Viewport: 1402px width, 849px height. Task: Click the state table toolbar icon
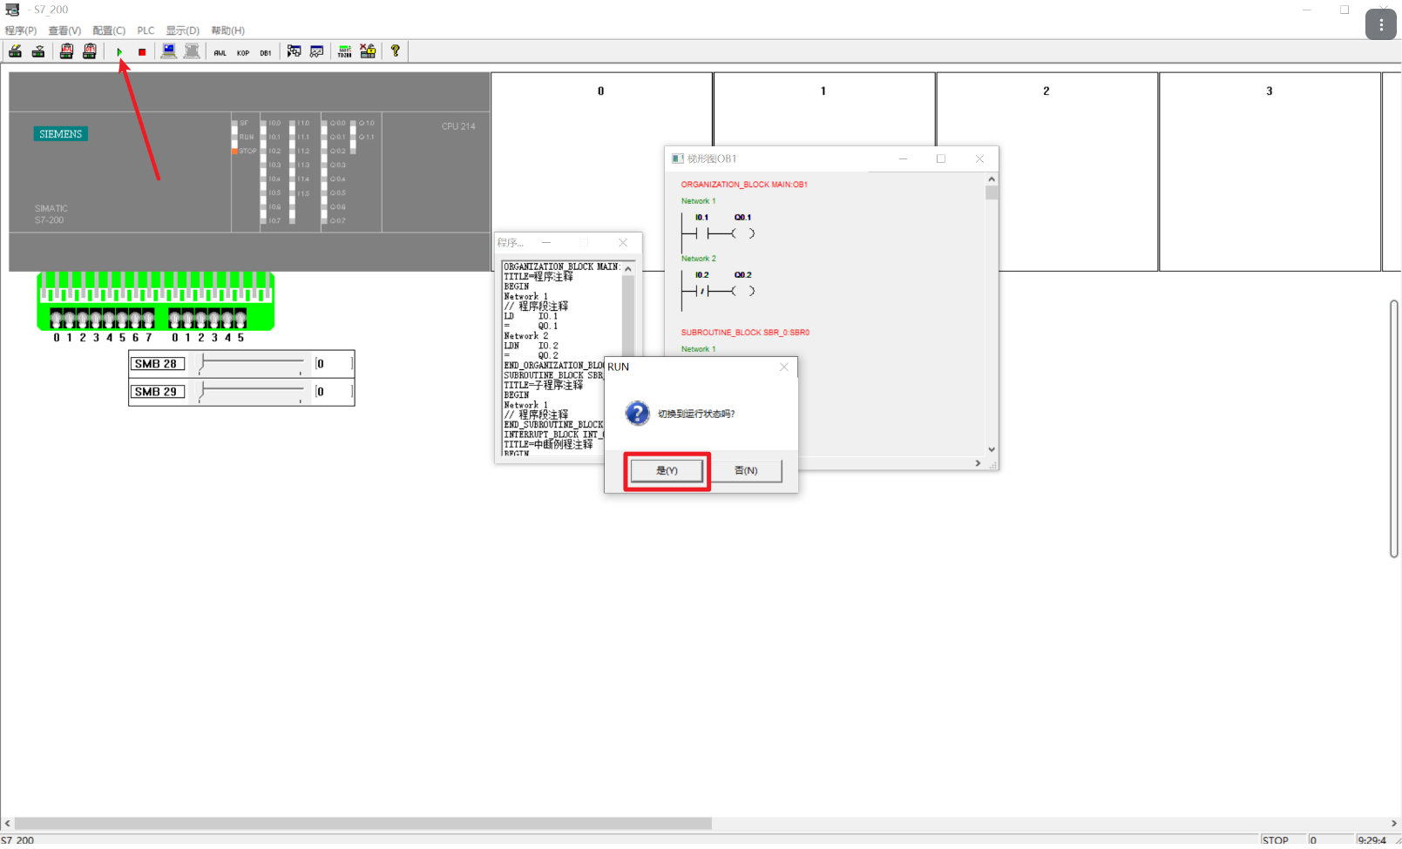(295, 52)
